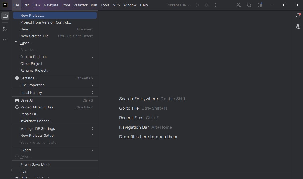Screen dimensions: 303x179
Task: Open the AI Assistant spiral icon
Action: click(x=298, y=26)
